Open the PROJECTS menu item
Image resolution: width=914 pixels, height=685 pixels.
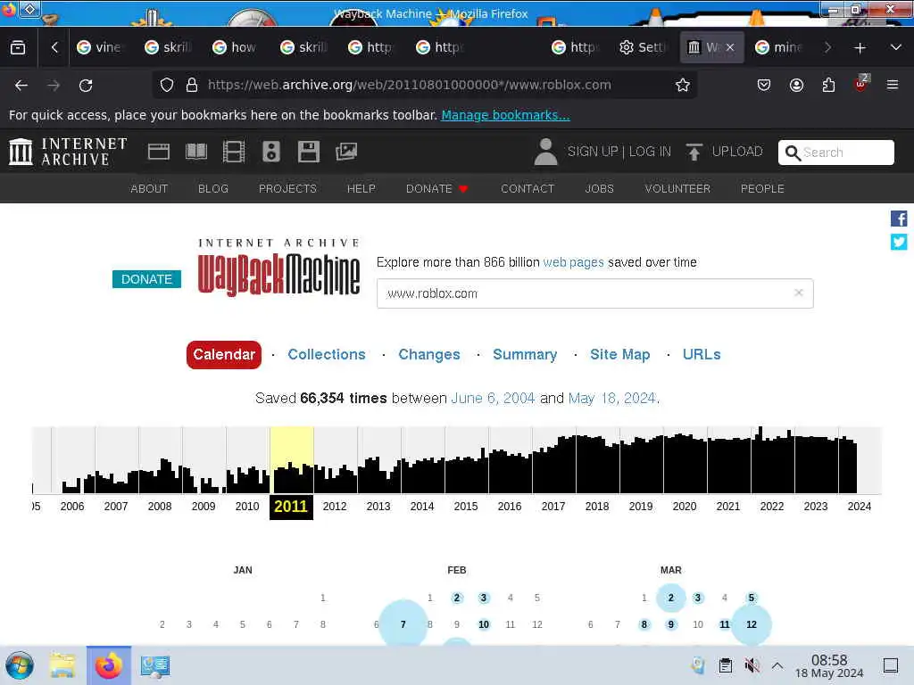coord(287,189)
